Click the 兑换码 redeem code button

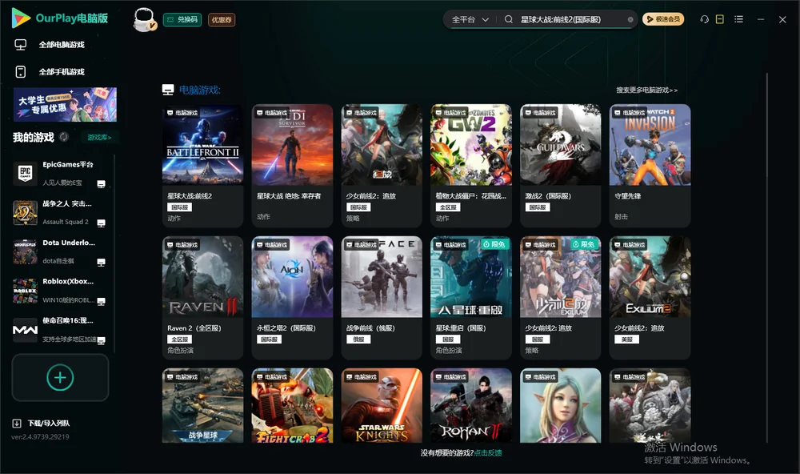point(182,20)
